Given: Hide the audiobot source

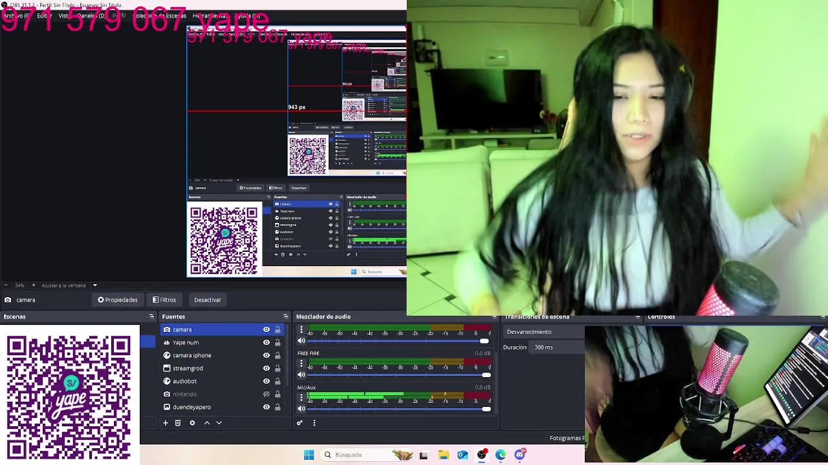Looking at the screenshot, I should click(x=266, y=381).
